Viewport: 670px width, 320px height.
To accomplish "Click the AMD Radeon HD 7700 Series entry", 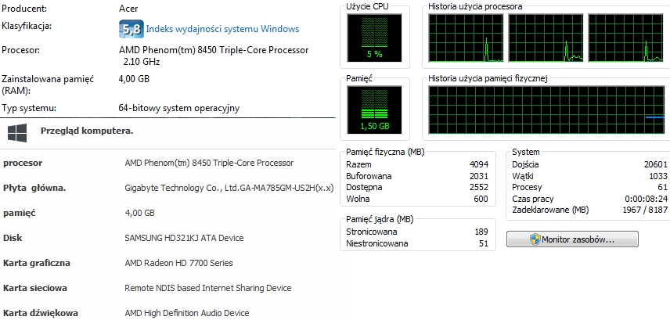I will (x=178, y=263).
